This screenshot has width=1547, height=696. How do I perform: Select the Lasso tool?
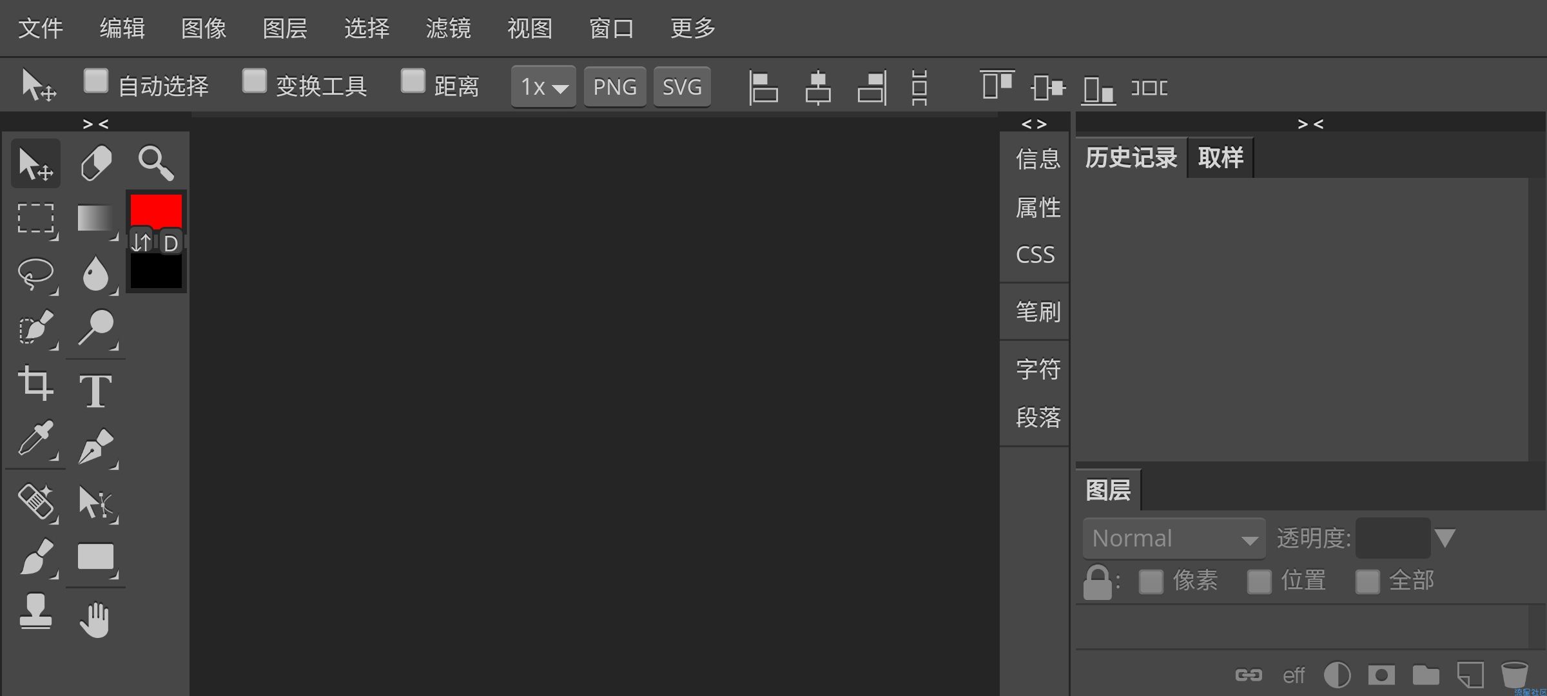click(x=35, y=274)
